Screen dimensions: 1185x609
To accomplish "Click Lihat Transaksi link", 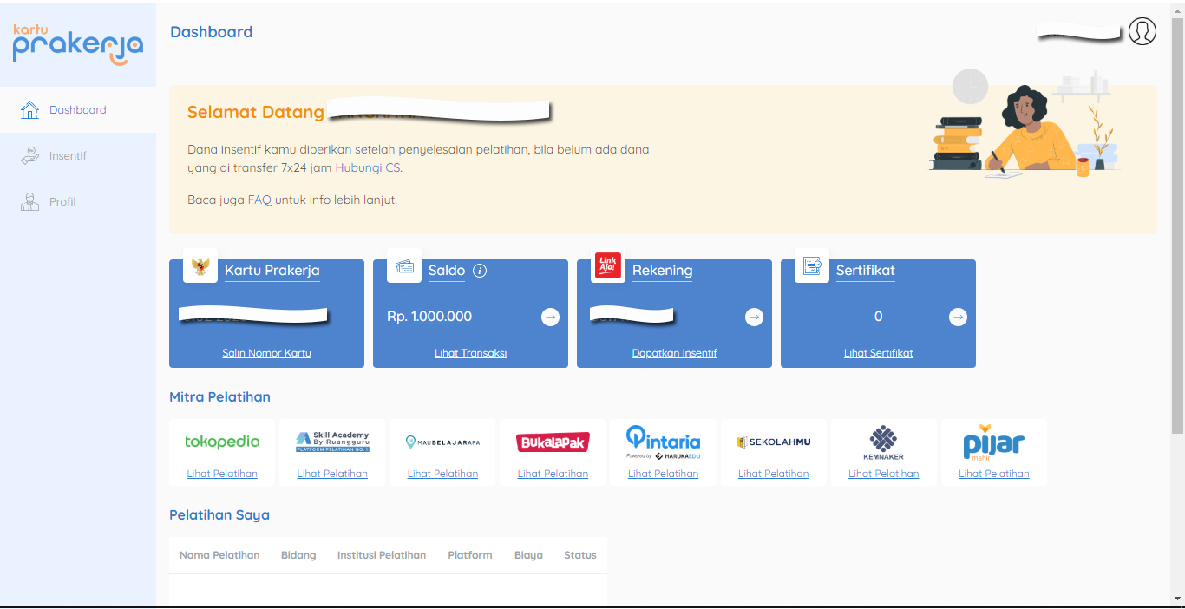I will [x=470, y=353].
